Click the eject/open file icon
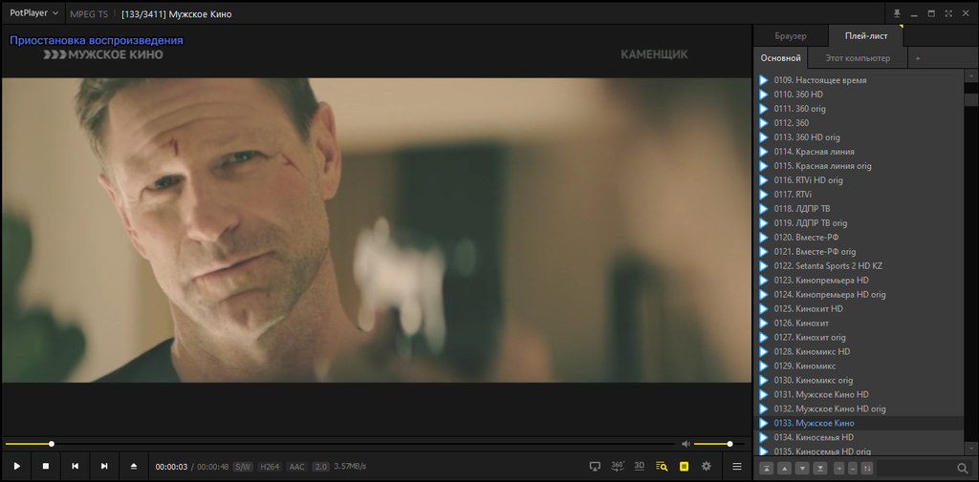The width and height of the screenshot is (979, 482). coord(133,466)
